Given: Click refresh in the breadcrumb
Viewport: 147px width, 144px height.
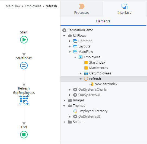Looking at the screenshot, I should (x=51, y=6).
